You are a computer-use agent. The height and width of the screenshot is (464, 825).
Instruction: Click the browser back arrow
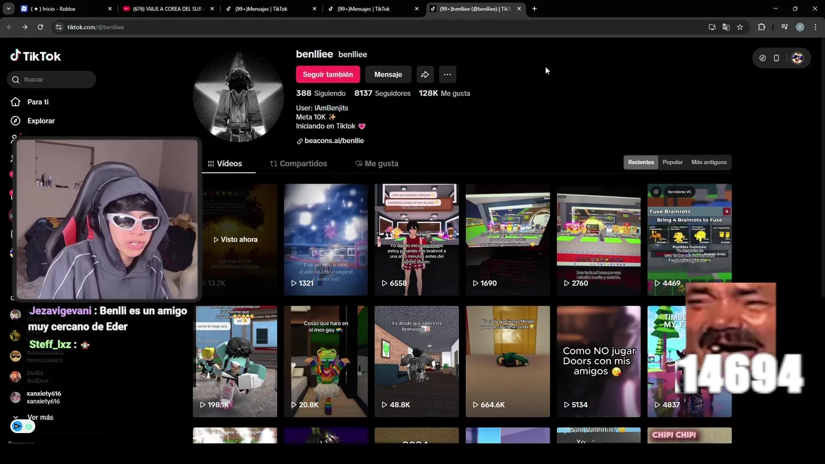(x=9, y=27)
